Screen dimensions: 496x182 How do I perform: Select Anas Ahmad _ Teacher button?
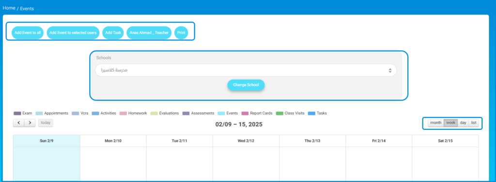point(149,33)
